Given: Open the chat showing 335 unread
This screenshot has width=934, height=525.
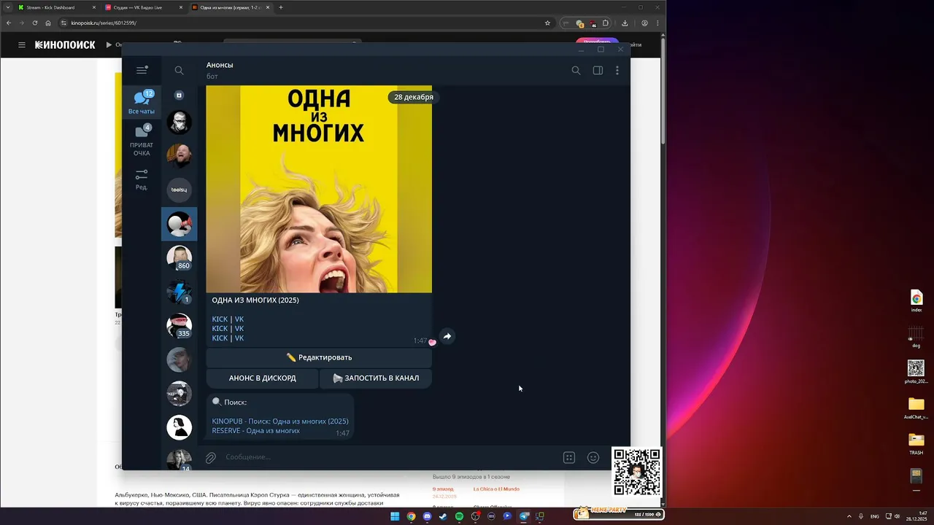Looking at the screenshot, I should 179,325.
